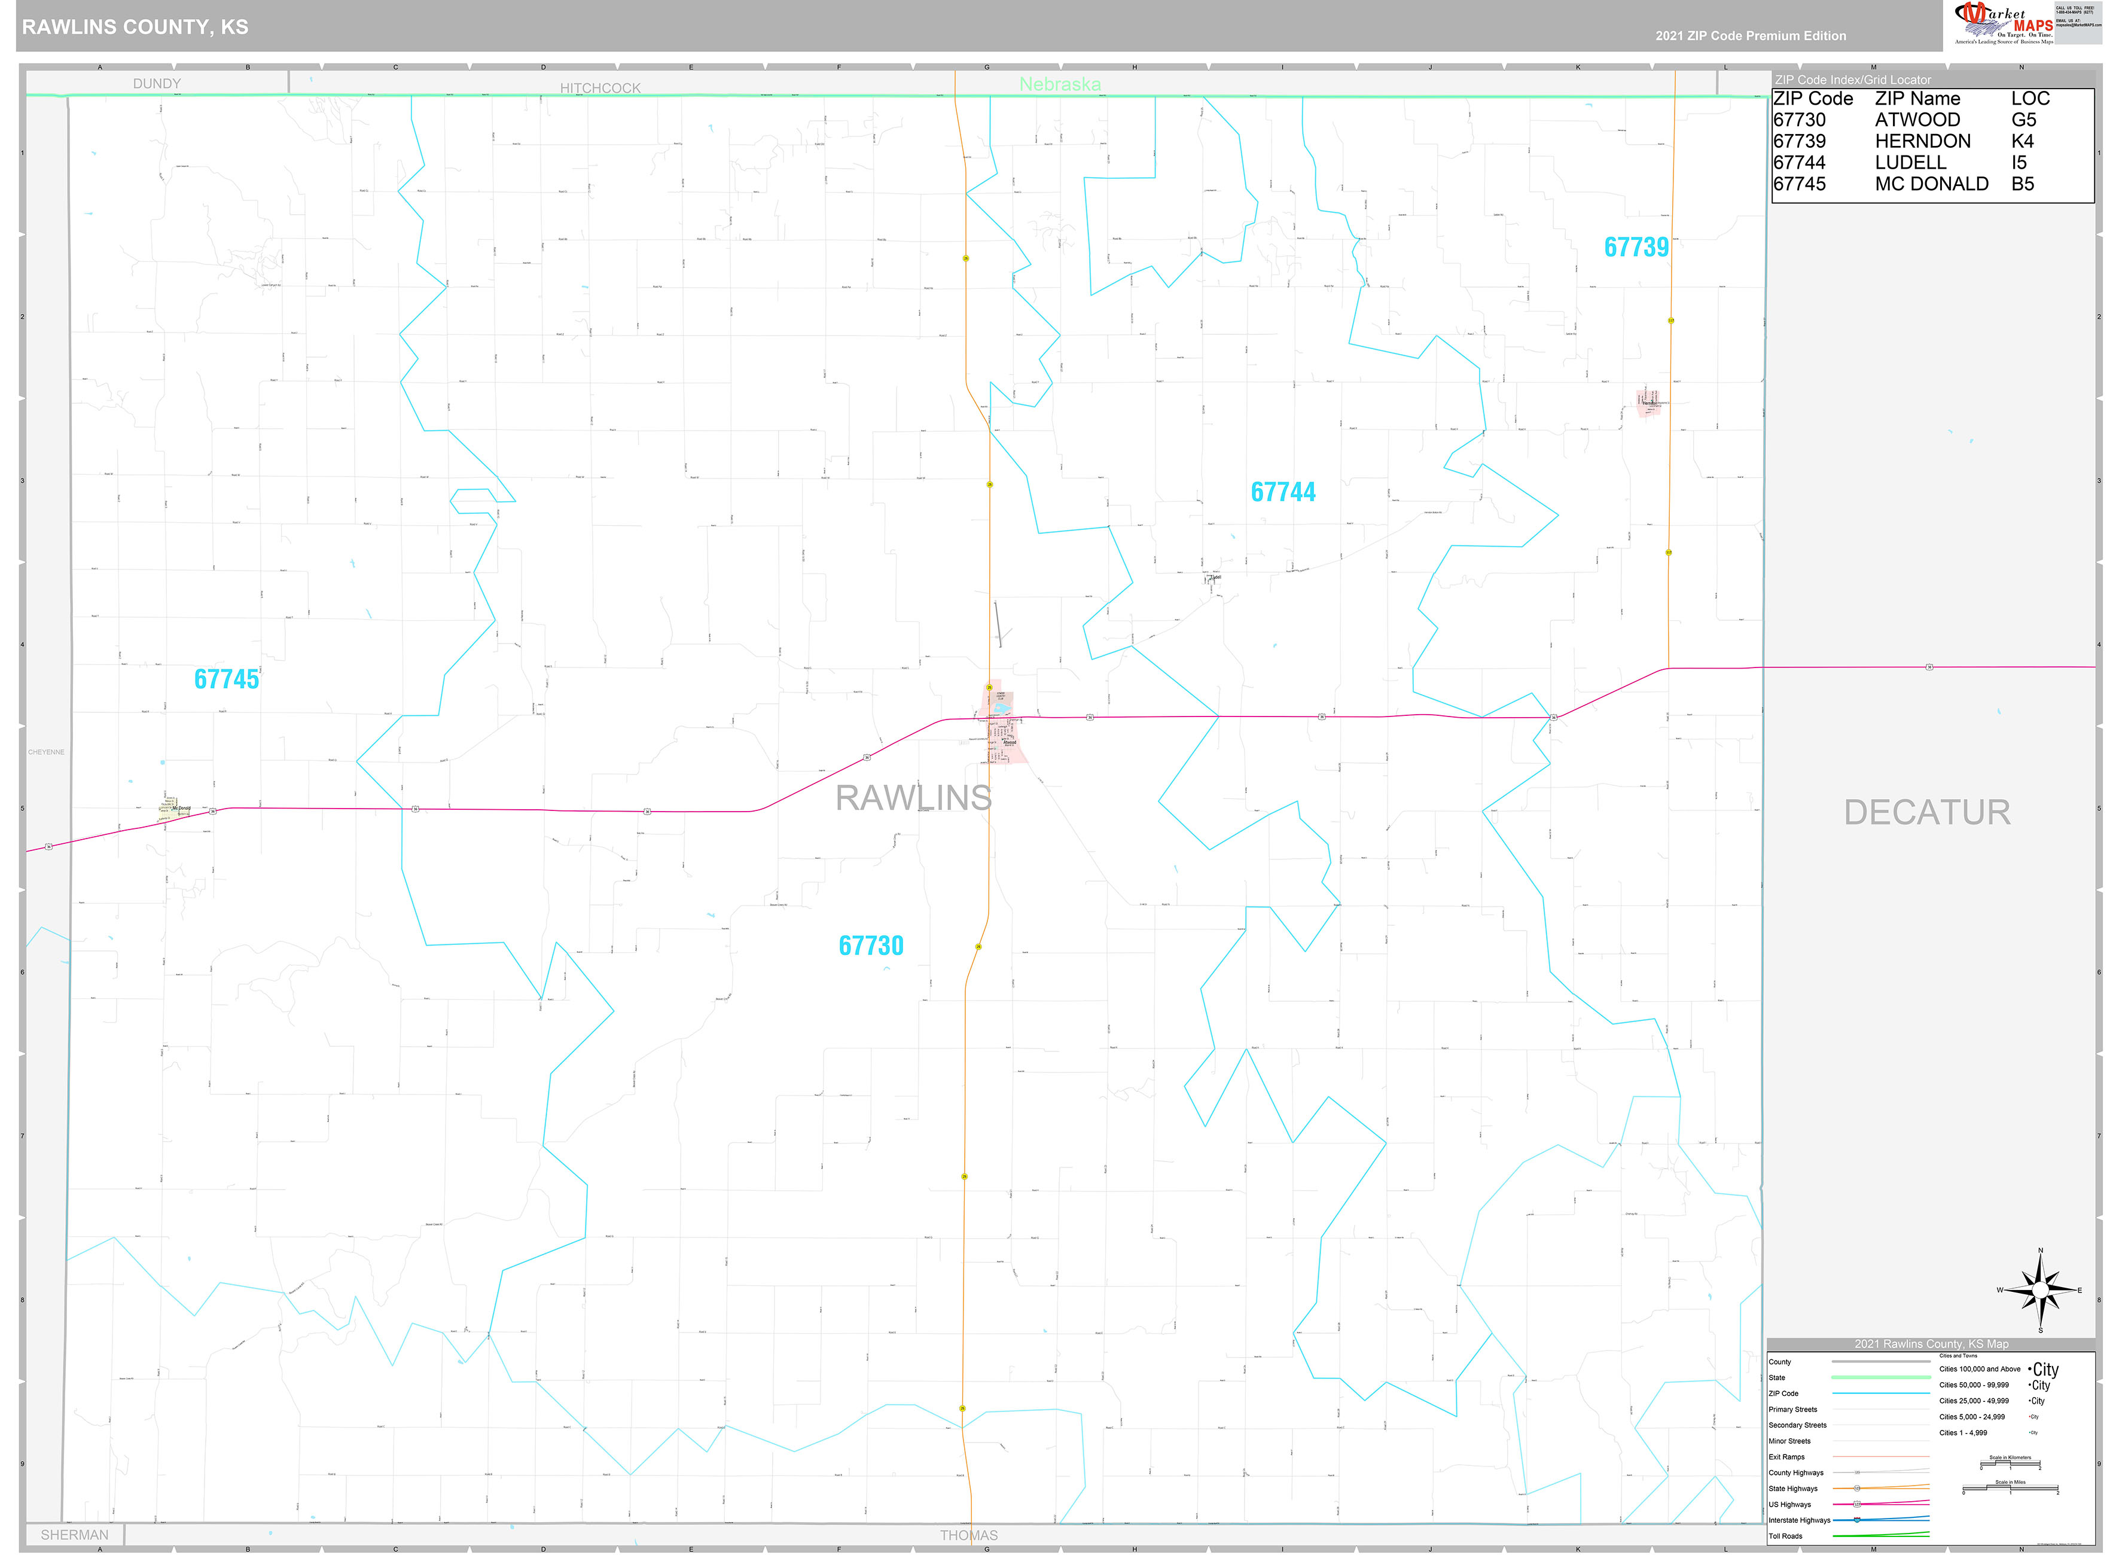Click the Interstate Highways shield in legend
The width and height of the screenshot is (2113, 1555).
pyautogui.click(x=1857, y=1520)
